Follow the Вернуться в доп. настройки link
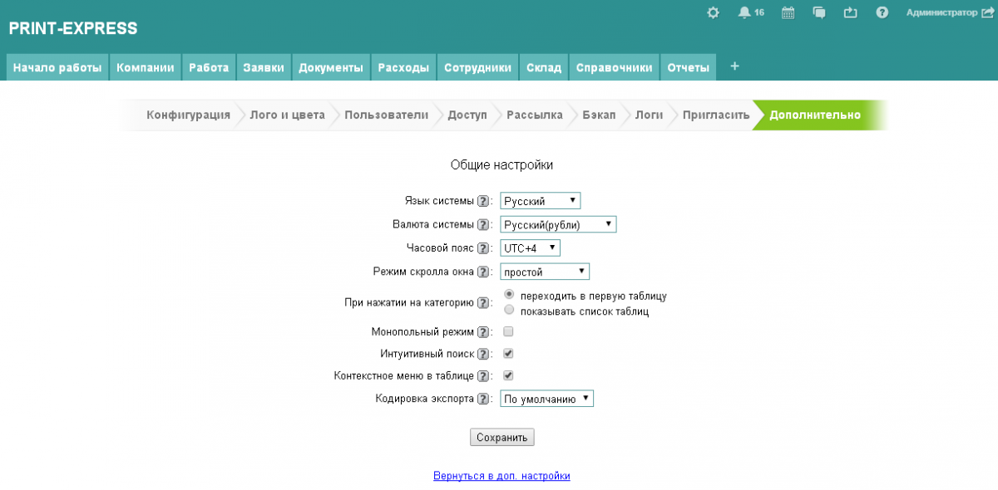The width and height of the screenshot is (998, 490). click(501, 476)
